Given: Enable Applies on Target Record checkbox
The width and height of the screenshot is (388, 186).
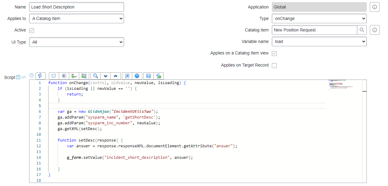Looking at the screenshot, I should 274,66.
